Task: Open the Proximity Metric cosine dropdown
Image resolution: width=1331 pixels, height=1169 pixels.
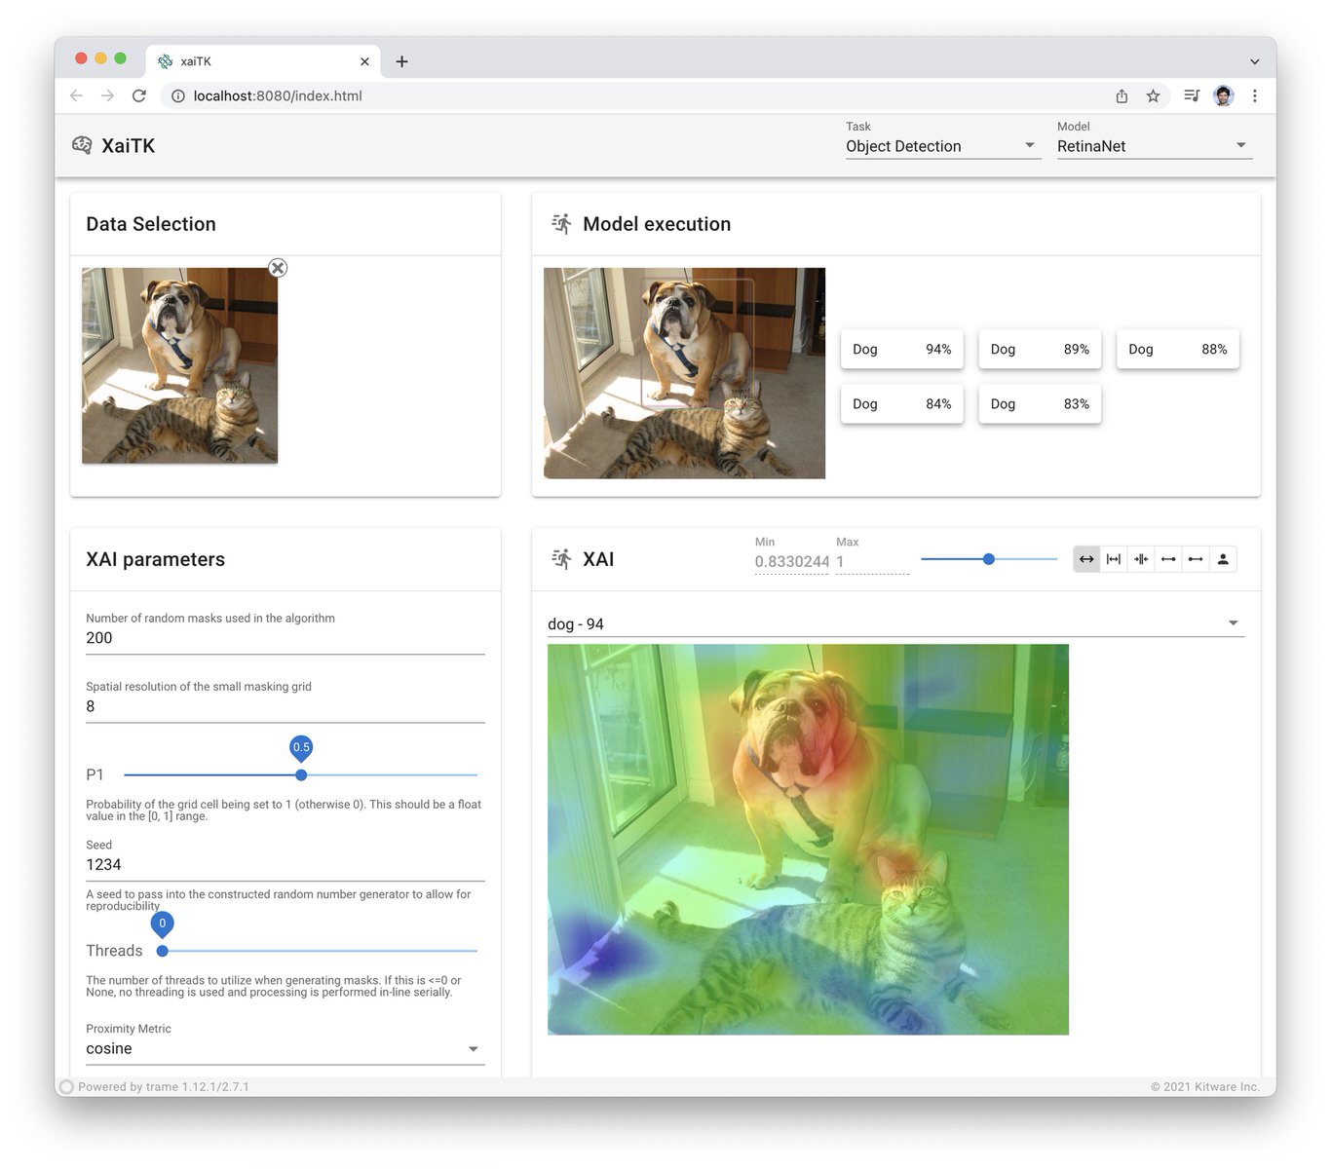Action: click(x=284, y=1048)
